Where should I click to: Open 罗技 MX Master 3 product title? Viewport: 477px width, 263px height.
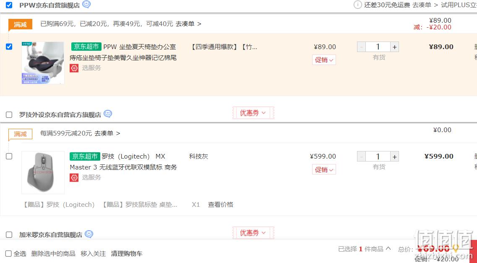(x=123, y=162)
